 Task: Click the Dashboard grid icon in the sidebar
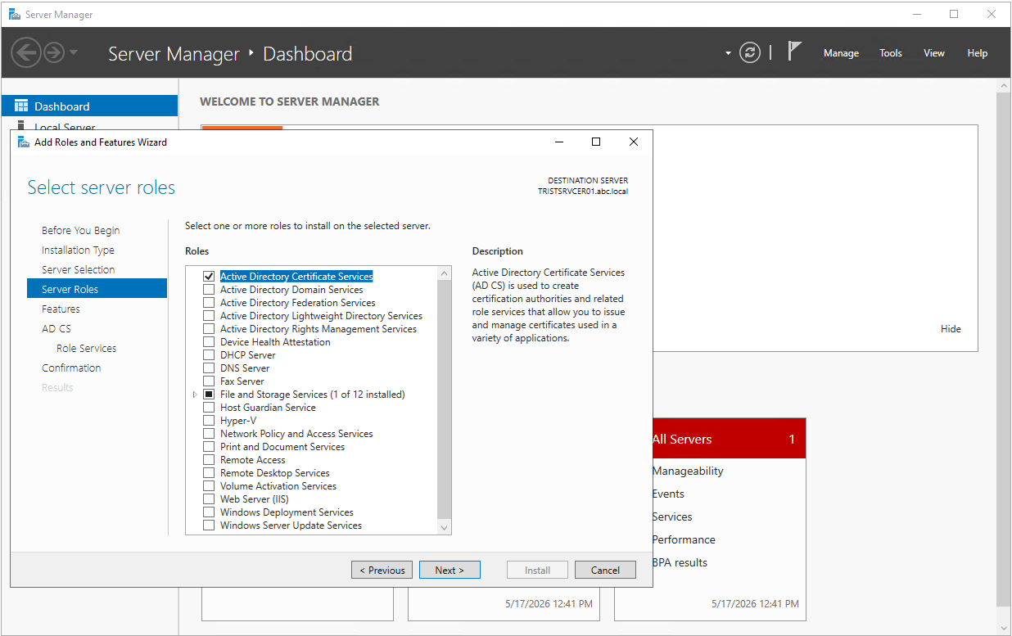[21, 106]
